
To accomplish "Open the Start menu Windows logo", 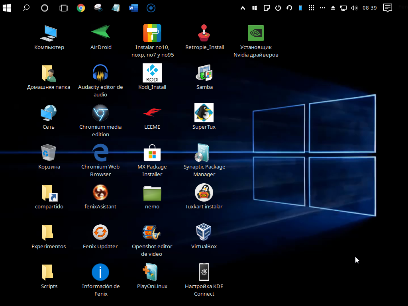I will [7, 8].
